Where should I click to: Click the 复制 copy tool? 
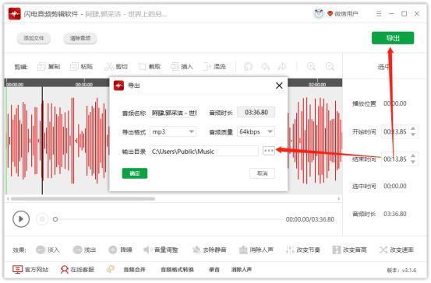[48, 67]
